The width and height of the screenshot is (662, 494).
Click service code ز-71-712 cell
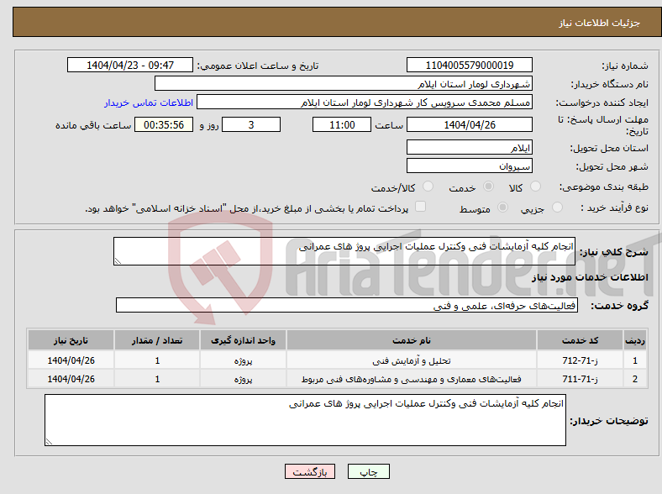click(581, 360)
